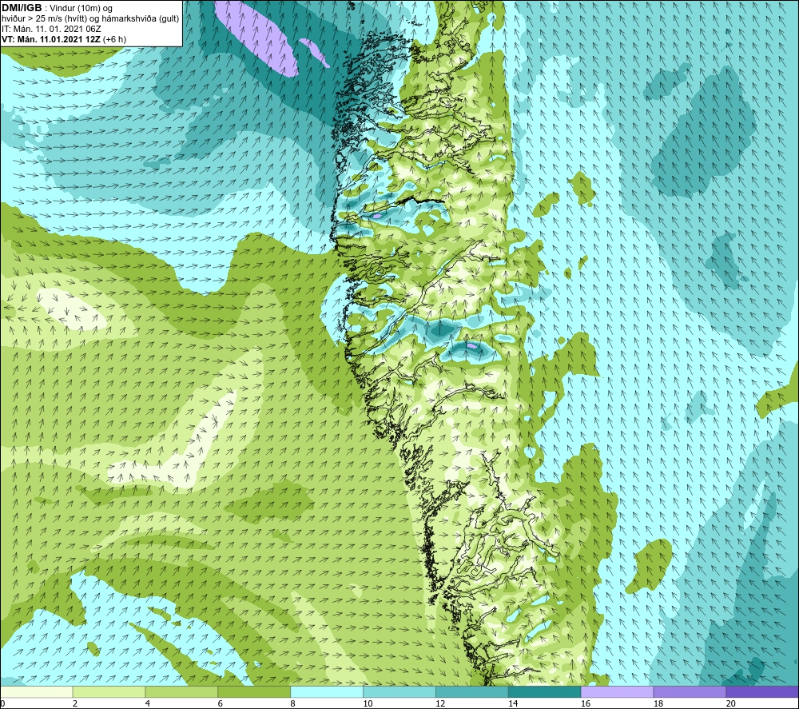Click the 6–8 m/s olive green swatch
The width and height of the screenshot is (799, 709).
pos(254,691)
